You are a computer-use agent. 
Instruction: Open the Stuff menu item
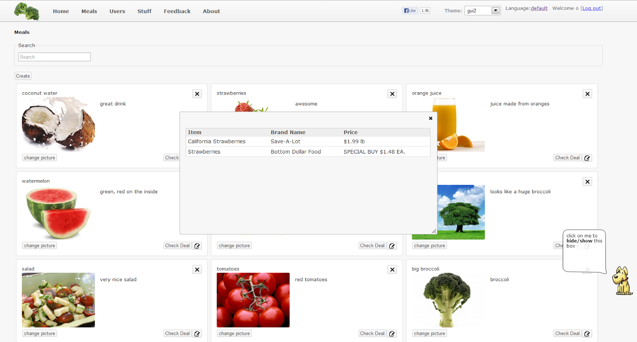click(x=145, y=11)
